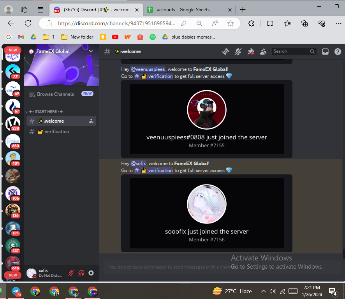Image resolution: width=345 pixels, height=299 pixels.
Task: Open sofix user status panel
Action: coord(45,273)
